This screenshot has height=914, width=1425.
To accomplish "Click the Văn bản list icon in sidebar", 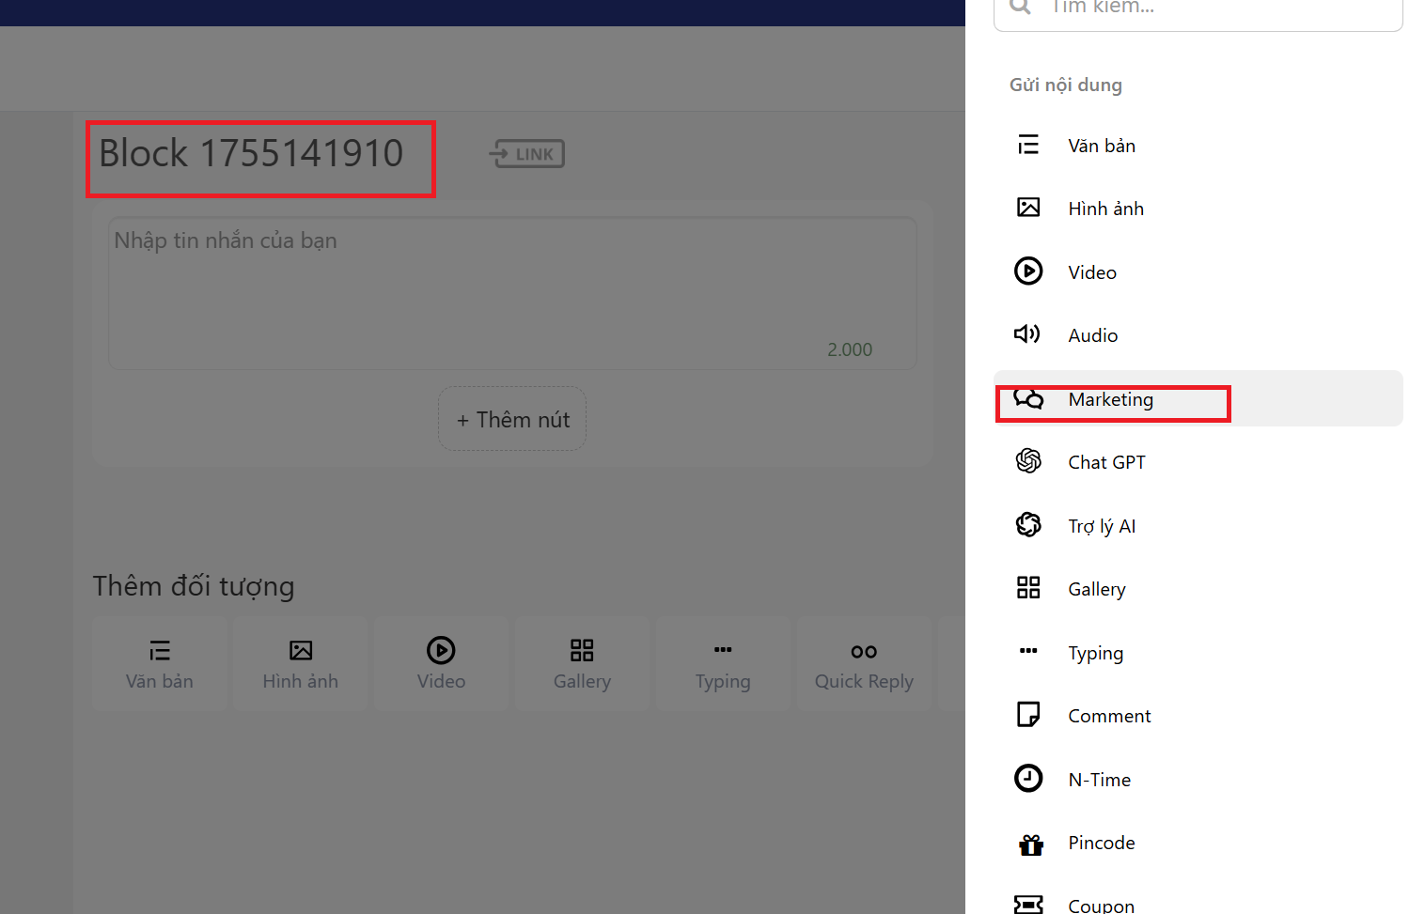I will (1028, 145).
